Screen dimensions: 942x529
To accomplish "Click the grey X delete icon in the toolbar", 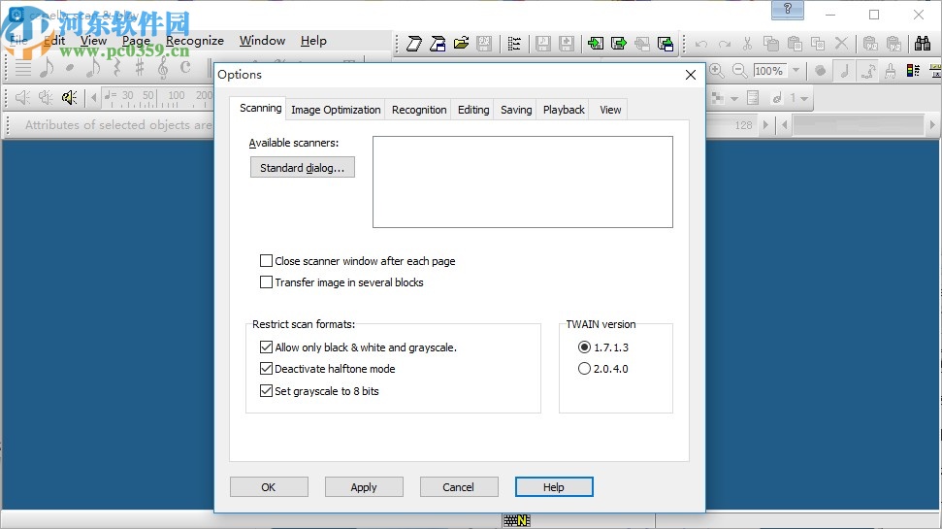I will pyautogui.click(x=842, y=44).
